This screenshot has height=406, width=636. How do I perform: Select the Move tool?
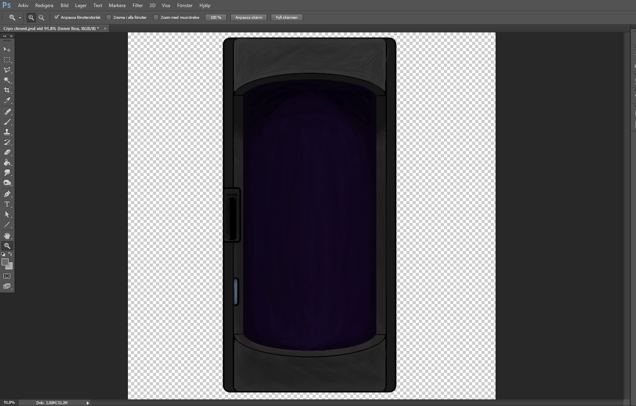(7, 50)
